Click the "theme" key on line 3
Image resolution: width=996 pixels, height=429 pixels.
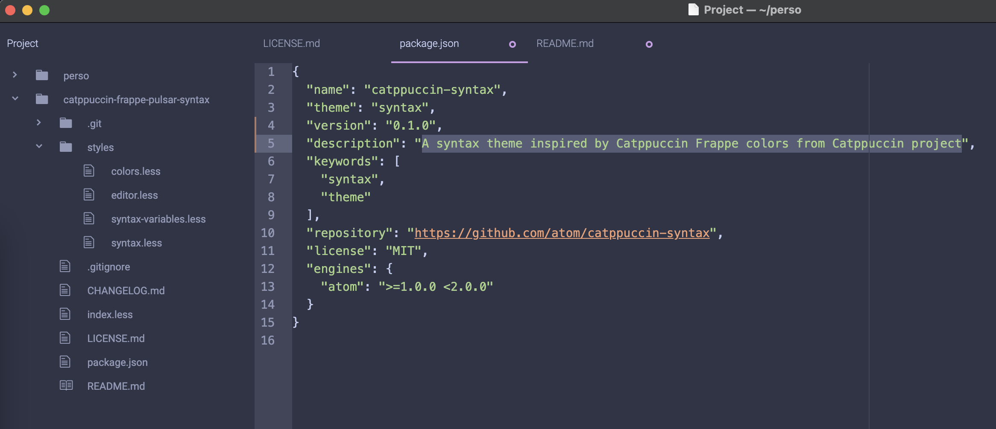(x=331, y=107)
